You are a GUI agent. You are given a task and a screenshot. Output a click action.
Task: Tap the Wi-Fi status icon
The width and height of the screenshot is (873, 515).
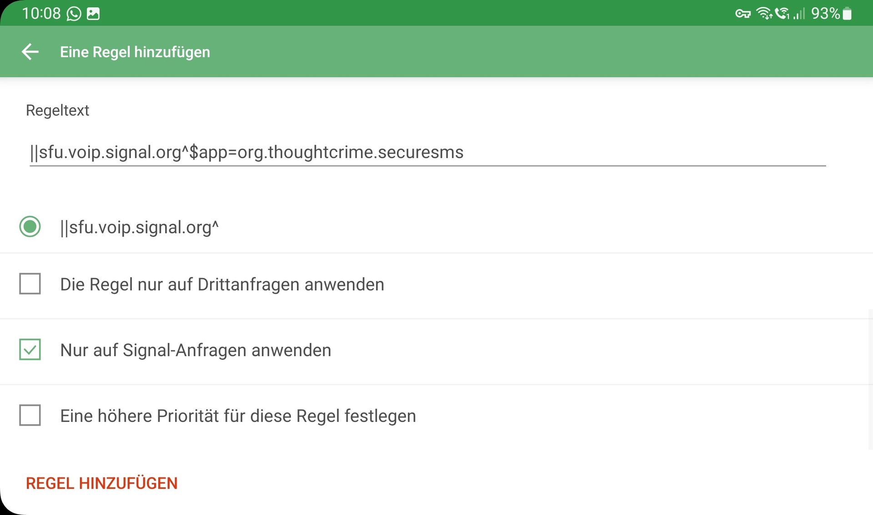[764, 14]
